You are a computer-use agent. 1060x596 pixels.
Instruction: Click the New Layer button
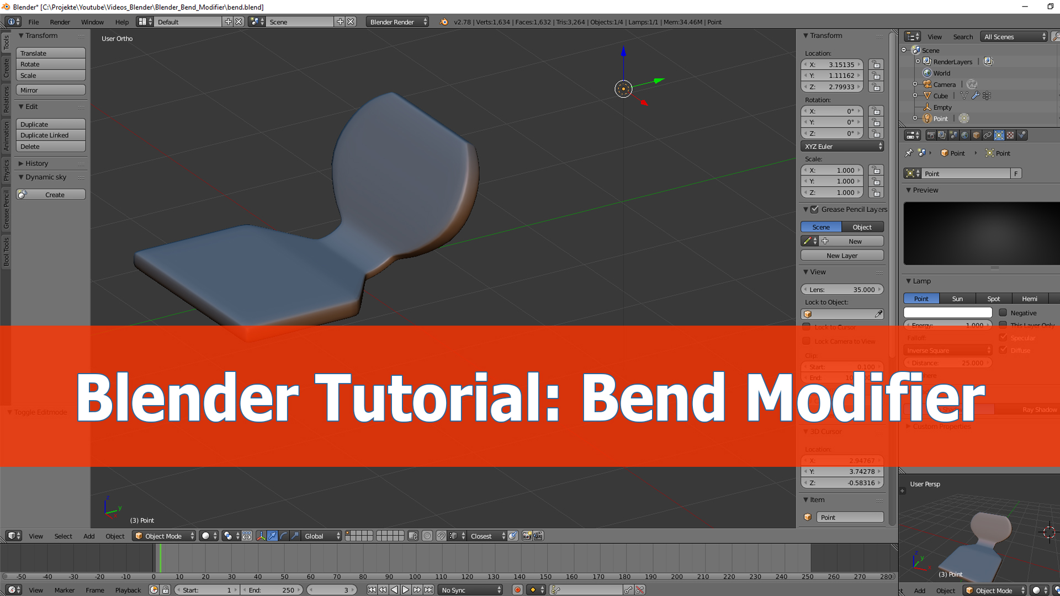[841, 255]
